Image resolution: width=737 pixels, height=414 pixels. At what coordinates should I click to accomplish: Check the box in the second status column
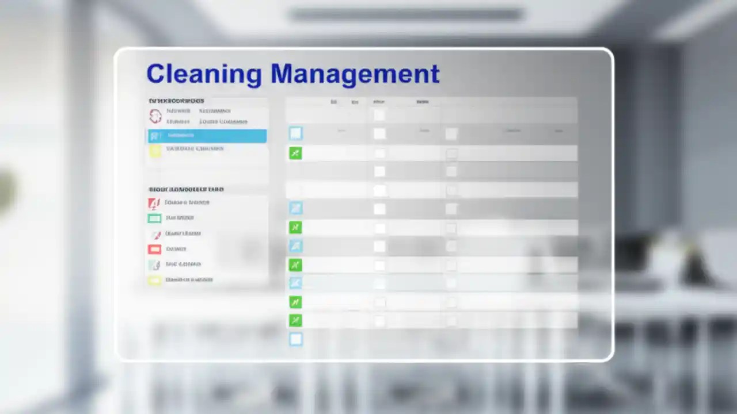pos(451,133)
